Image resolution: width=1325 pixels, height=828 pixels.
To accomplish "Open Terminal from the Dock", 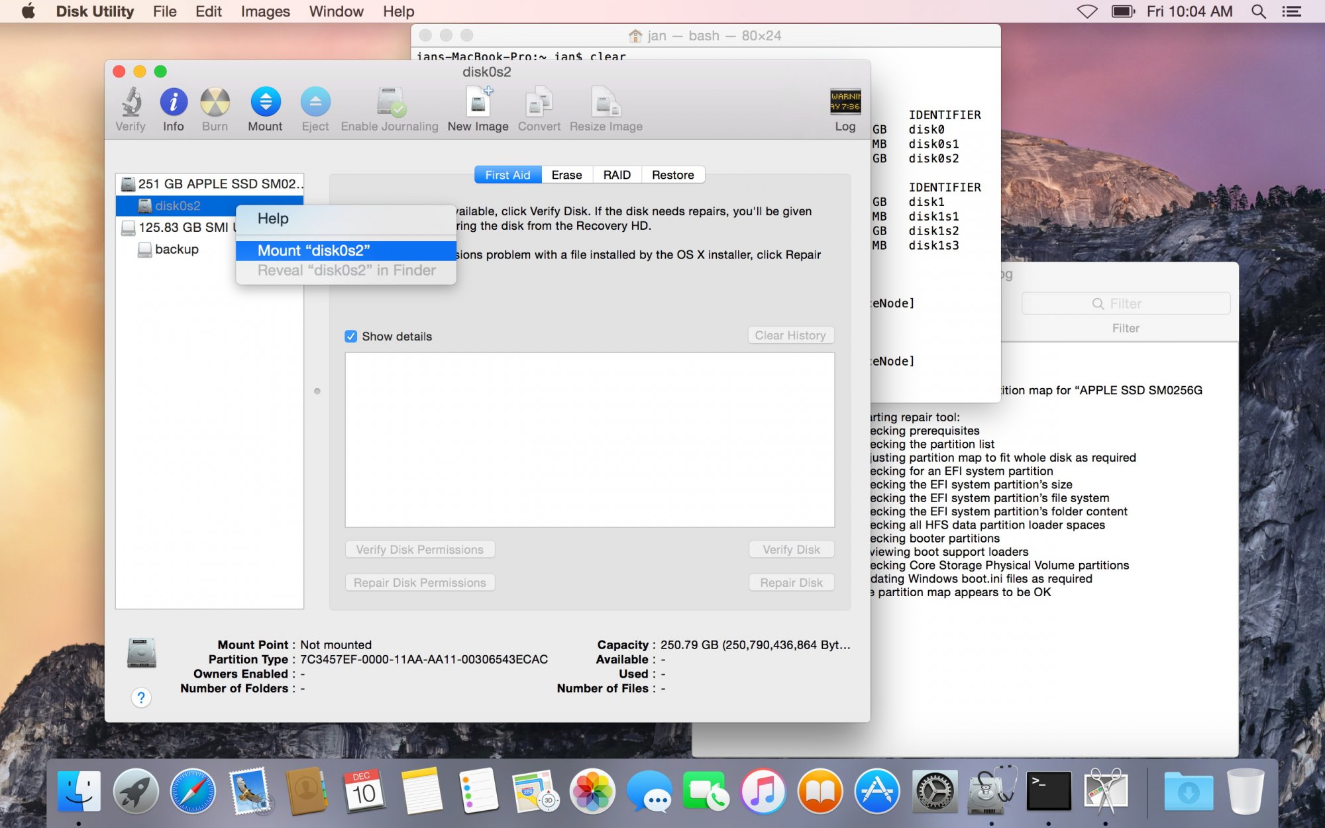I will coord(1048,791).
